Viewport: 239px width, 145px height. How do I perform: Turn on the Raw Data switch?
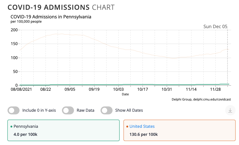tap(68, 110)
